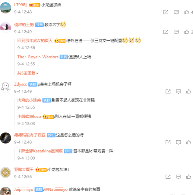Like 優雅的土狗's comment with thumbs-up

[x=187, y=32]
